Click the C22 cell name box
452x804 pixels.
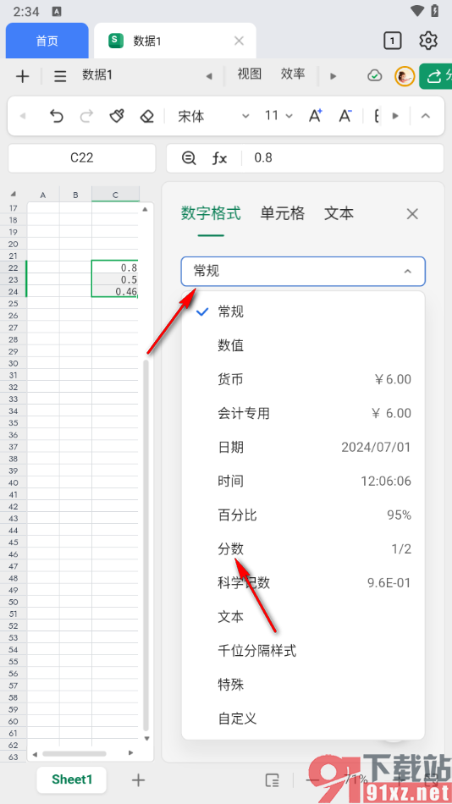[x=81, y=158]
